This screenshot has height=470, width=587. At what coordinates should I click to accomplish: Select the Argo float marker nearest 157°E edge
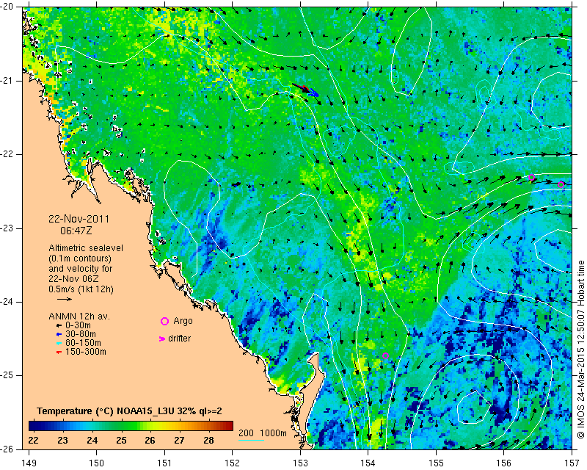561,184
